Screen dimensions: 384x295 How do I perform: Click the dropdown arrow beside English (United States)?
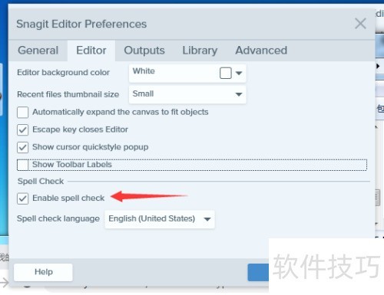[x=207, y=219]
